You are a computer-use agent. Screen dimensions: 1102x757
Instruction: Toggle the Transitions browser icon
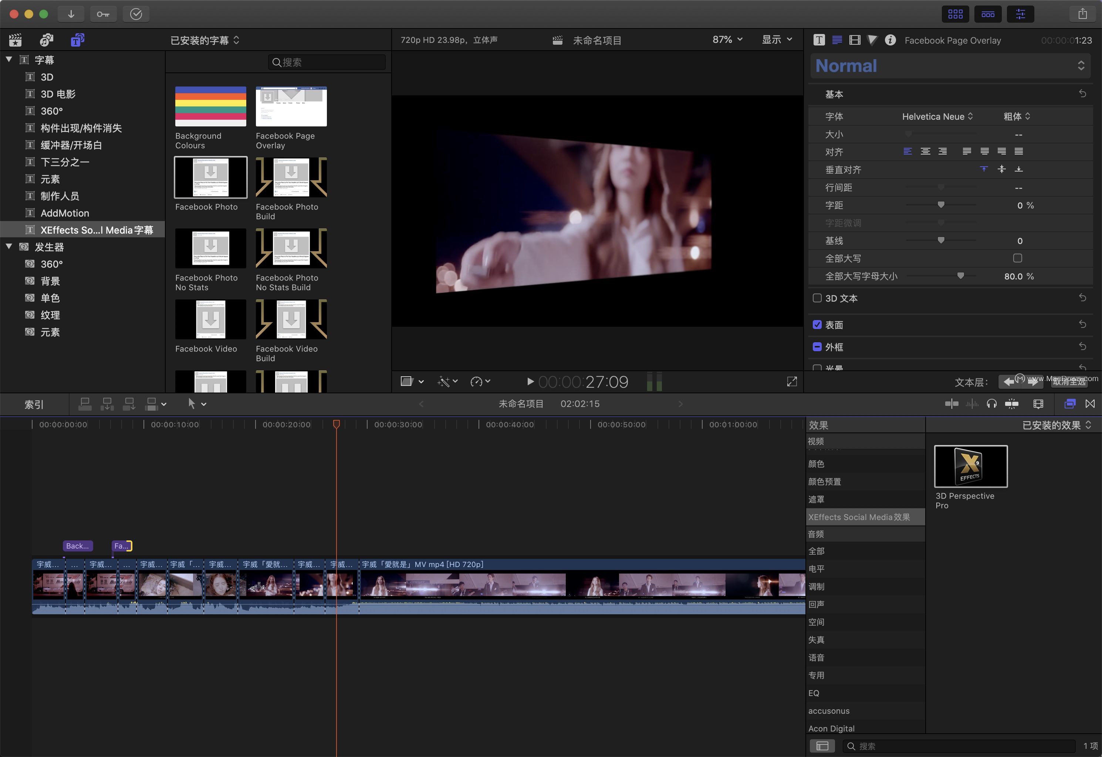pos(1090,404)
